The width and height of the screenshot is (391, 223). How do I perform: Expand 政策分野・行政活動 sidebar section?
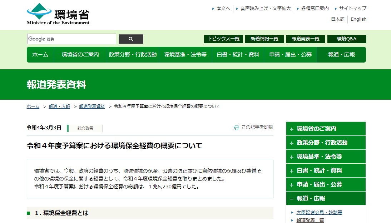[326, 143]
